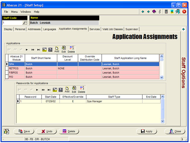This screenshot has height=143, width=190.
Task: Click the exit door icon in toolbar
Action: pyautogui.click(x=177, y=12)
